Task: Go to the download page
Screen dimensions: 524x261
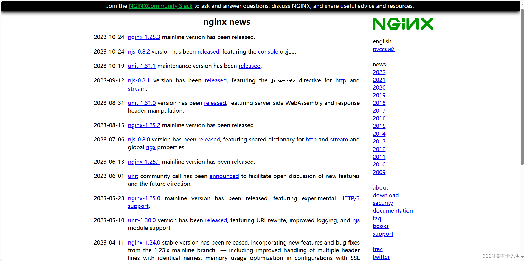Action: 386,195
